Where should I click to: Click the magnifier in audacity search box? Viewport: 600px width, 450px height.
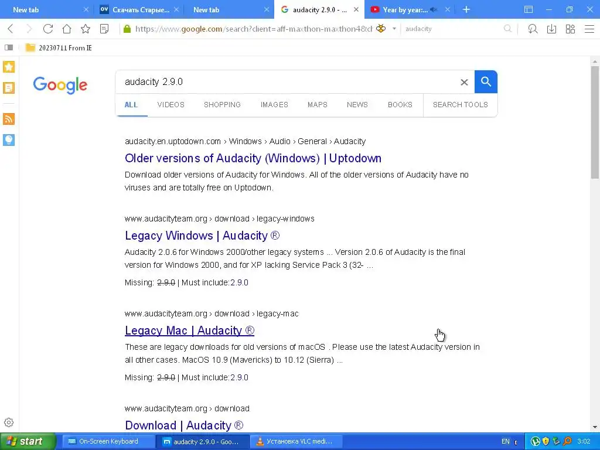point(507,29)
